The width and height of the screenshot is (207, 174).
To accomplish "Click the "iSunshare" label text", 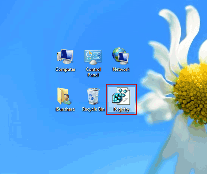I will 65,109.
